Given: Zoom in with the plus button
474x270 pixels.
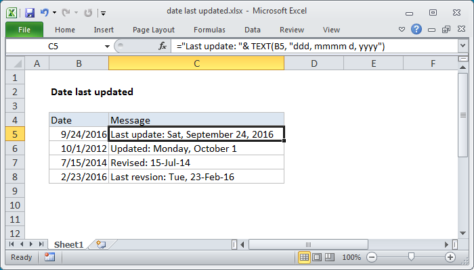Looking at the screenshot, I should coord(450,257).
